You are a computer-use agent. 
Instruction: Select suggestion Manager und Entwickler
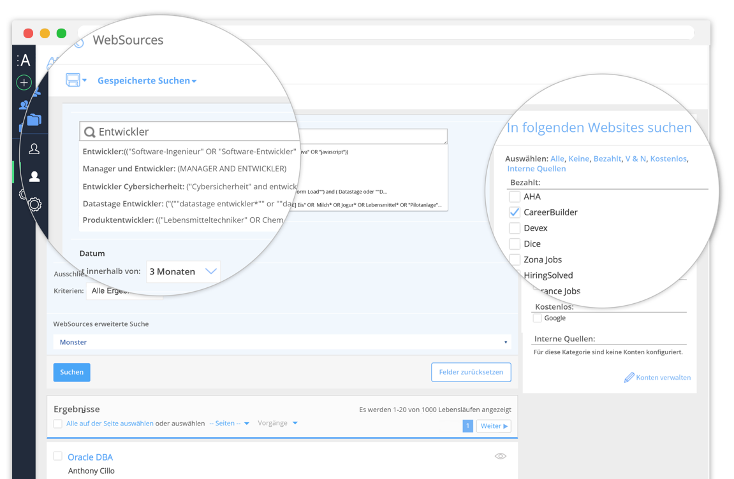point(184,169)
